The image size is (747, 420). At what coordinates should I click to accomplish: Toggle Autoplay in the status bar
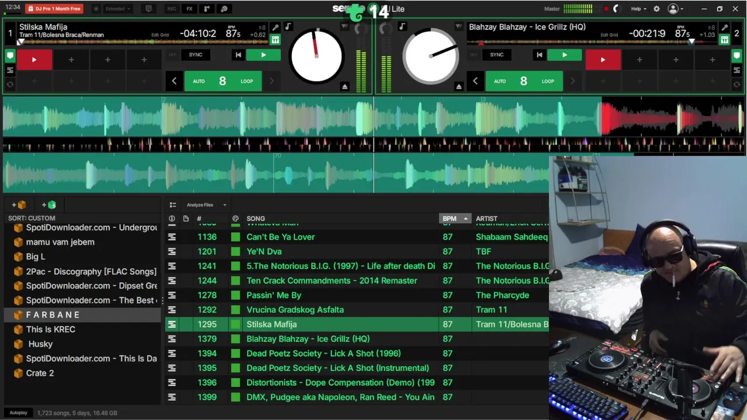click(x=18, y=413)
